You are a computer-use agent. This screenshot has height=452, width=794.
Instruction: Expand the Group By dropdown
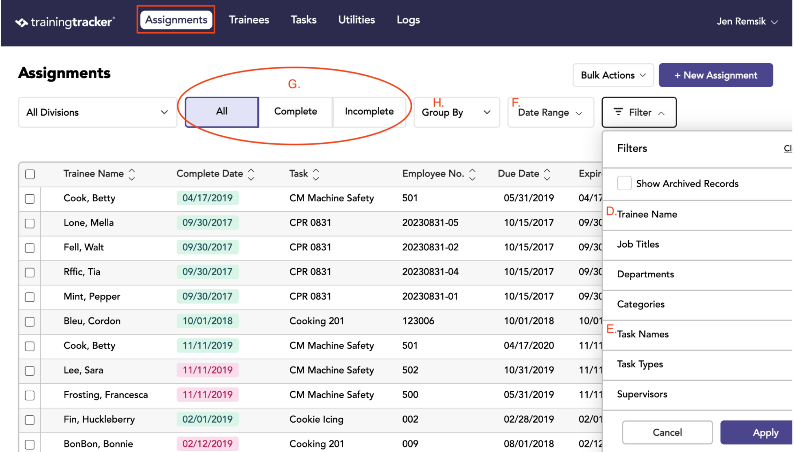pyautogui.click(x=456, y=112)
